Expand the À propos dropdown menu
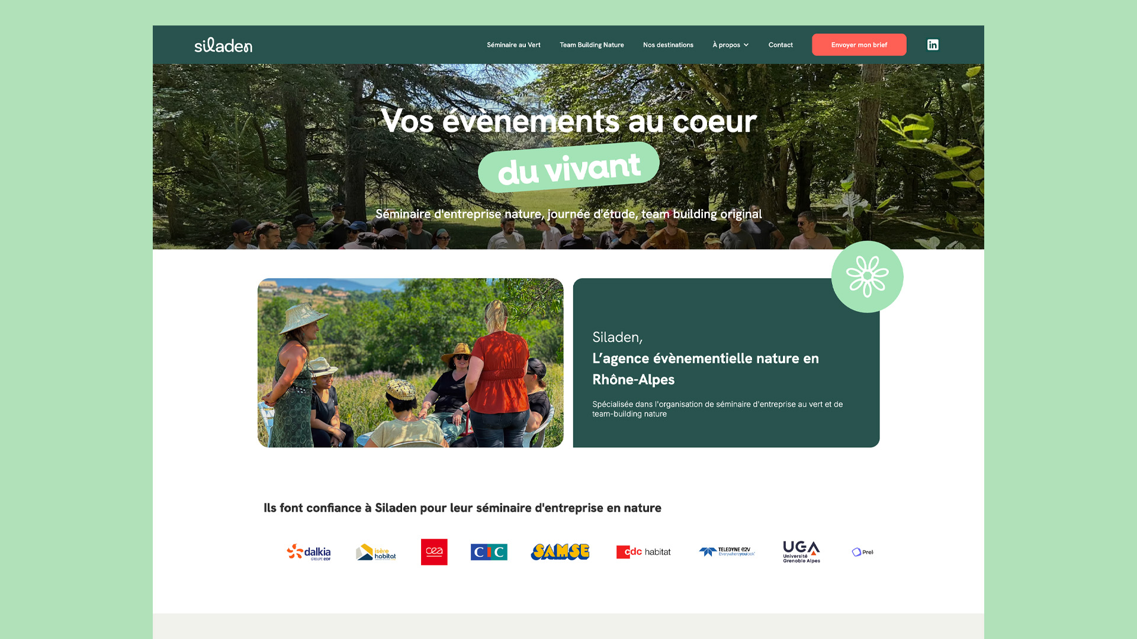 (x=731, y=45)
